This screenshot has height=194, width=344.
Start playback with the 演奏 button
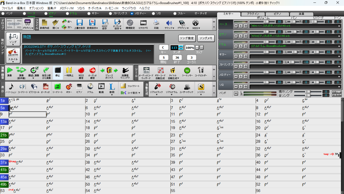pos(10,72)
